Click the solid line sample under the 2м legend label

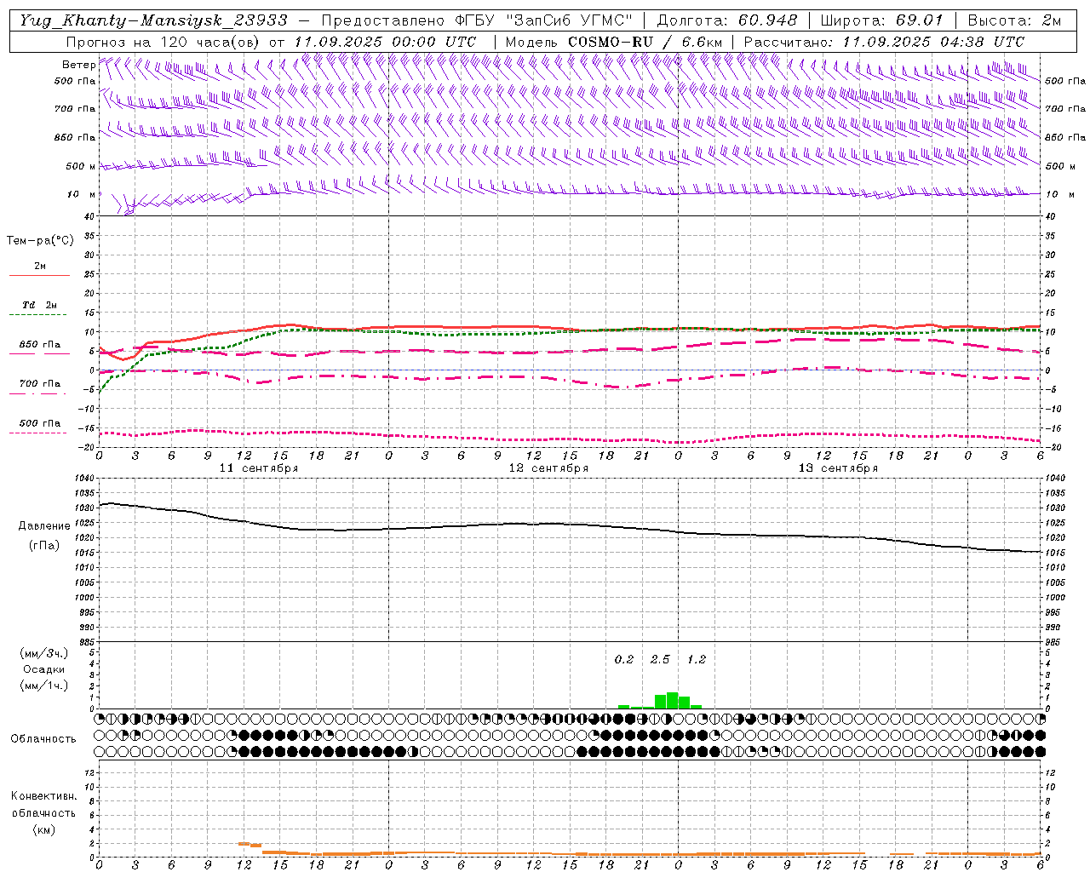point(39,276)
